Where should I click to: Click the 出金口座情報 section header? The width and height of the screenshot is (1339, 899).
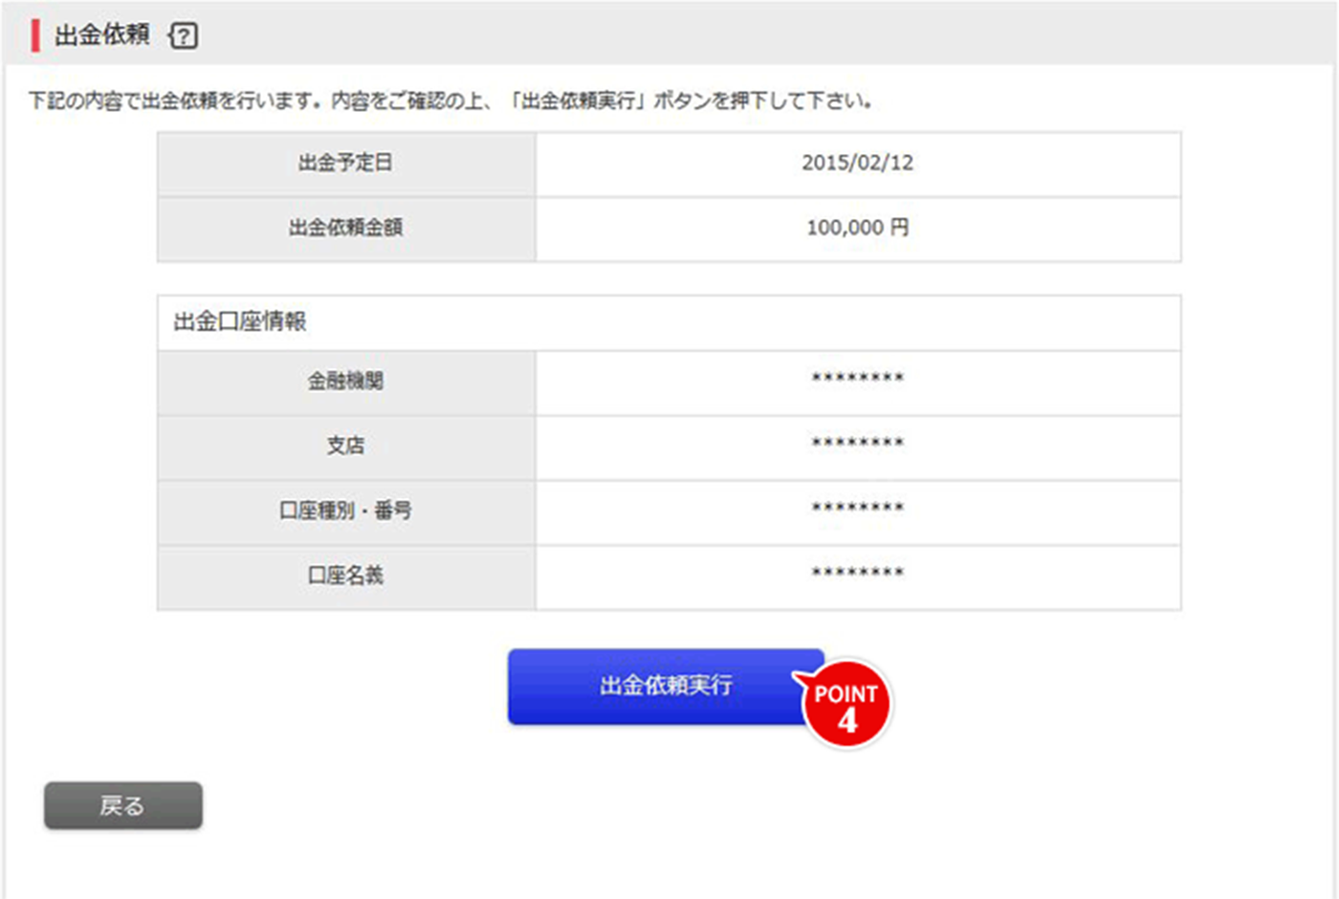(x=240, y=322)
